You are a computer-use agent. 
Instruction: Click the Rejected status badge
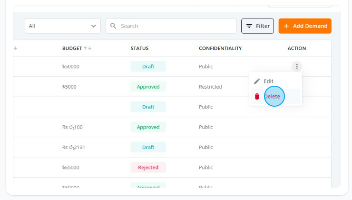[148, 168]
